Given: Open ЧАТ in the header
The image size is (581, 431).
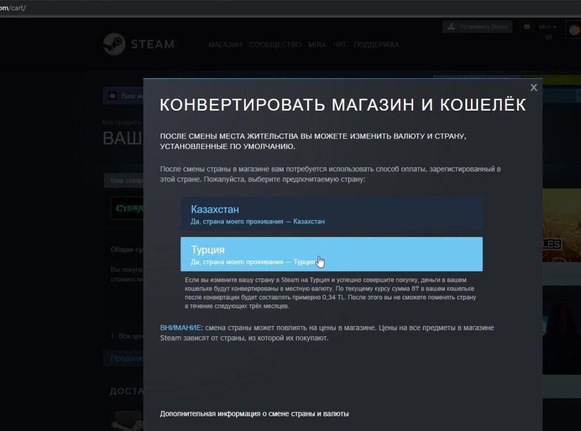Looking at the screenshot, I should 339,45.
